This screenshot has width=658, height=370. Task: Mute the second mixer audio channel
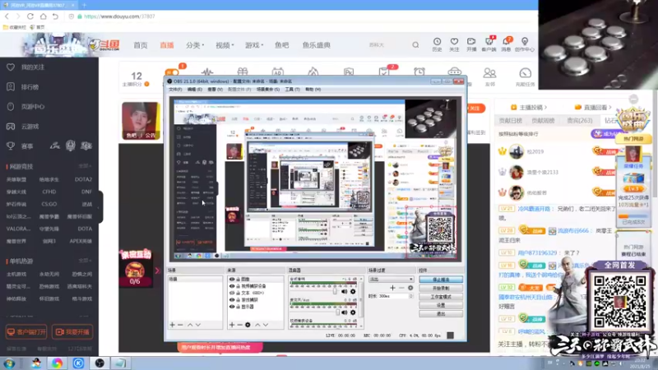345,312
